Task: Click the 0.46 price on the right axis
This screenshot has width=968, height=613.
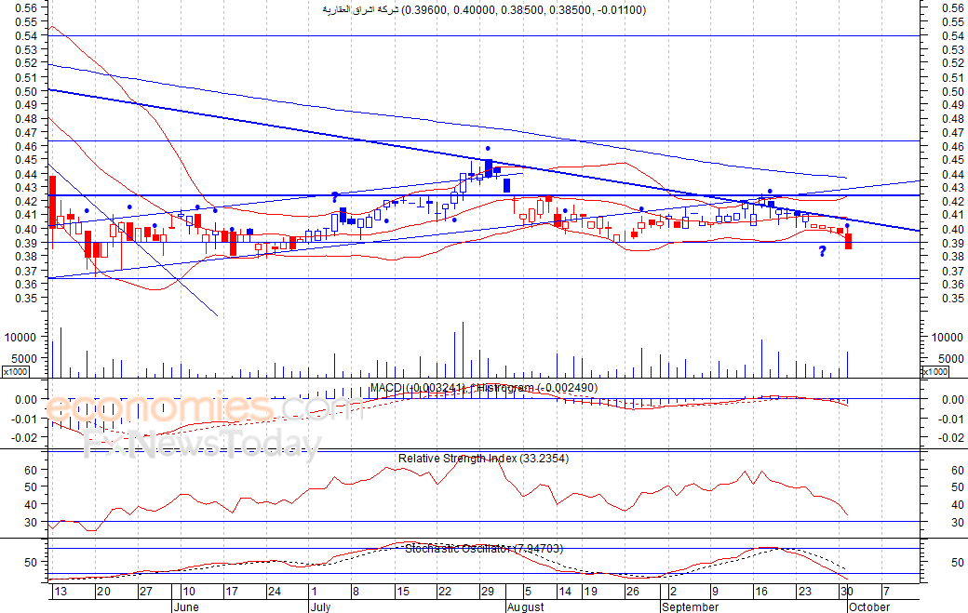Action: point(954,147)
